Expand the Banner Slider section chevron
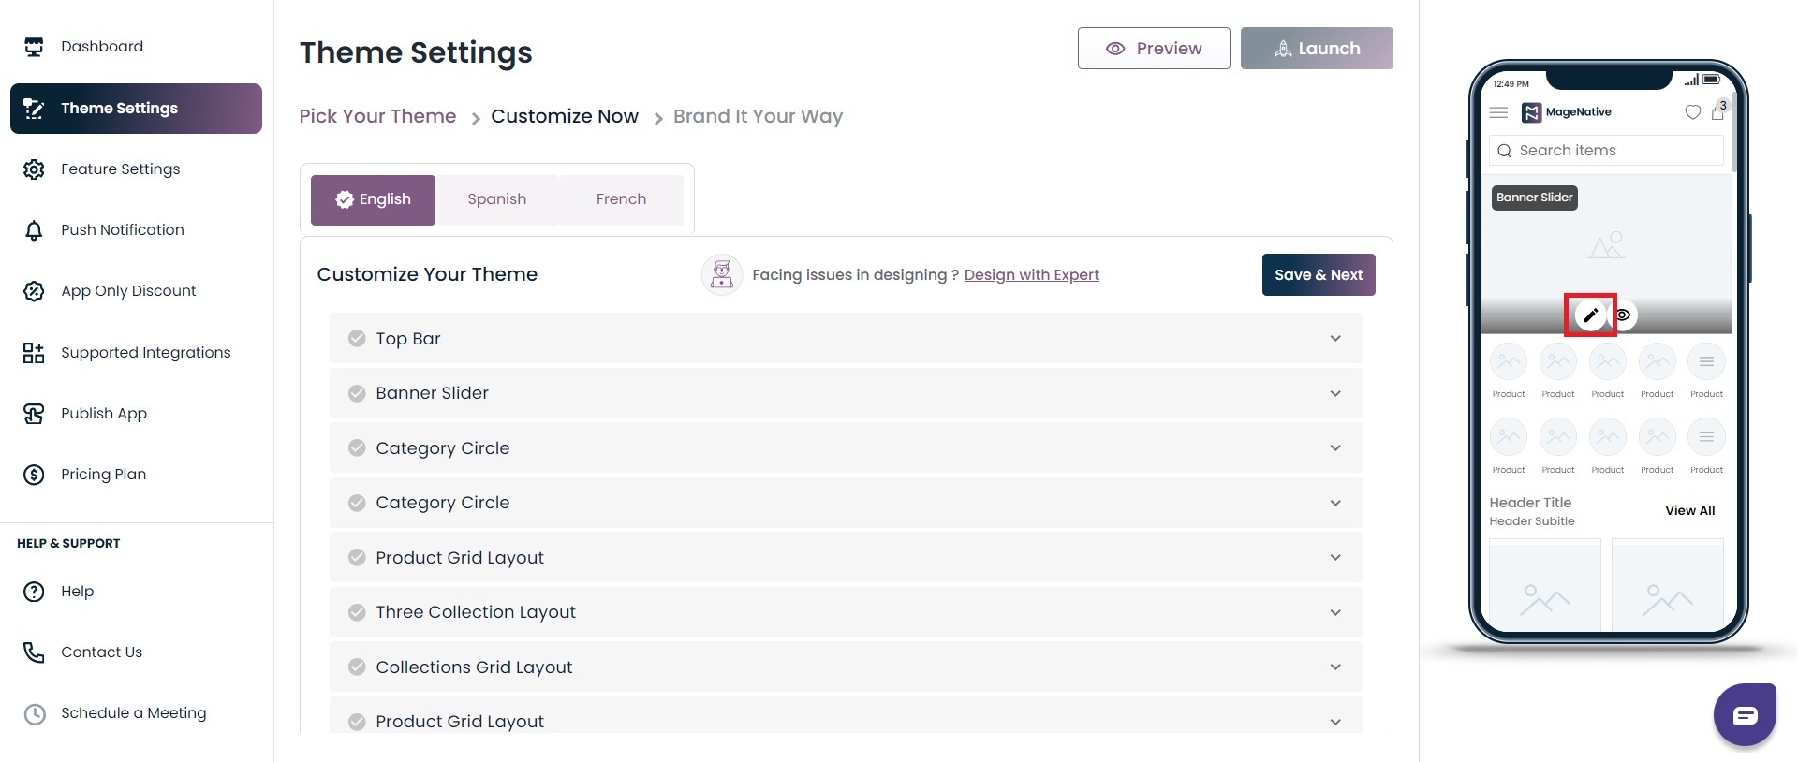Image resolution: width=1798 pixels, height=762 pixels. pos(1335,393)
